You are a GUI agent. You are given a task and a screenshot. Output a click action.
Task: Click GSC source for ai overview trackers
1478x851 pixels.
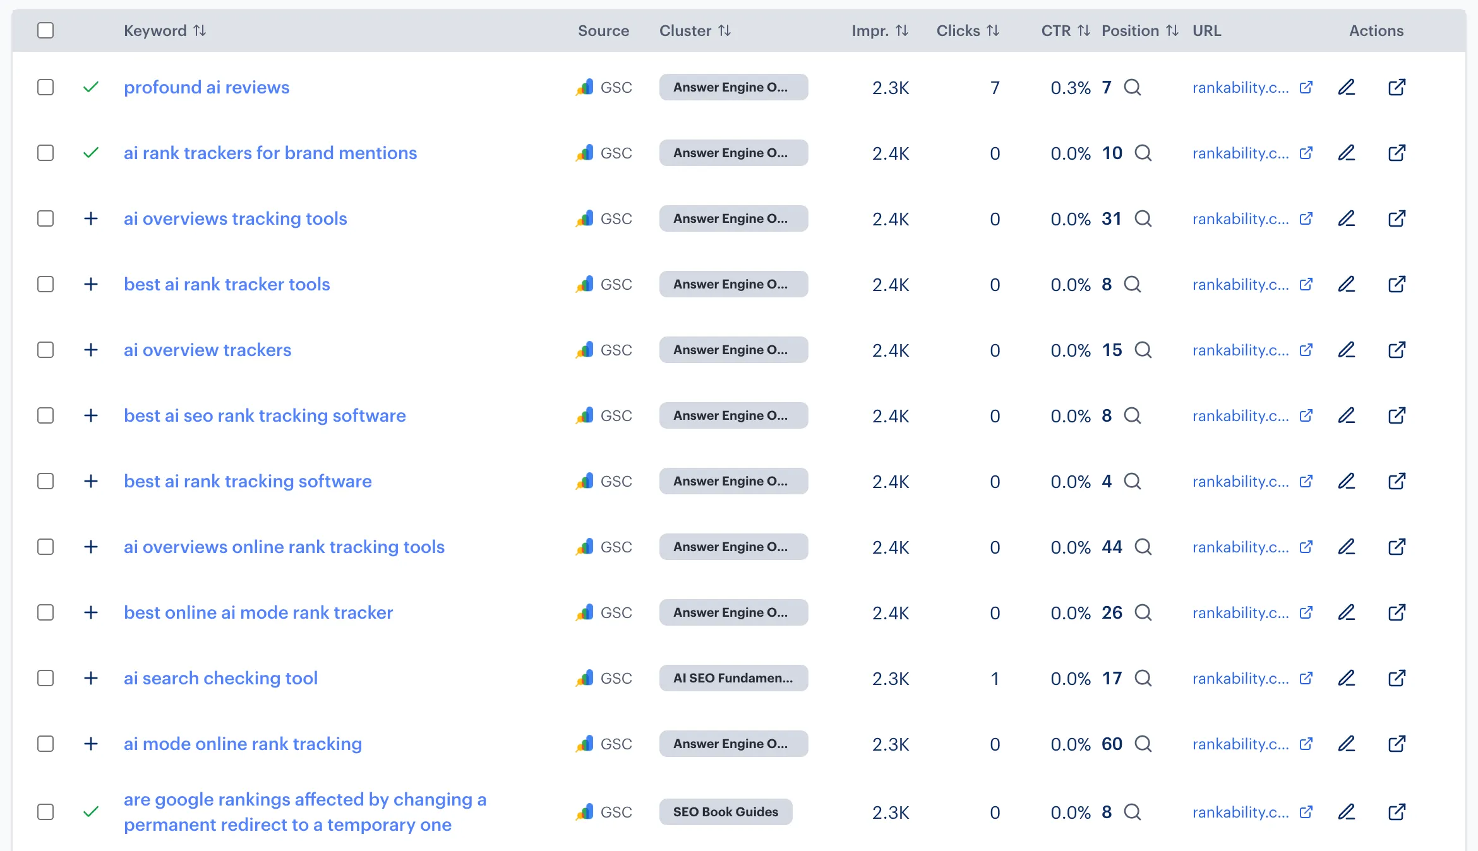pos(604,350)
